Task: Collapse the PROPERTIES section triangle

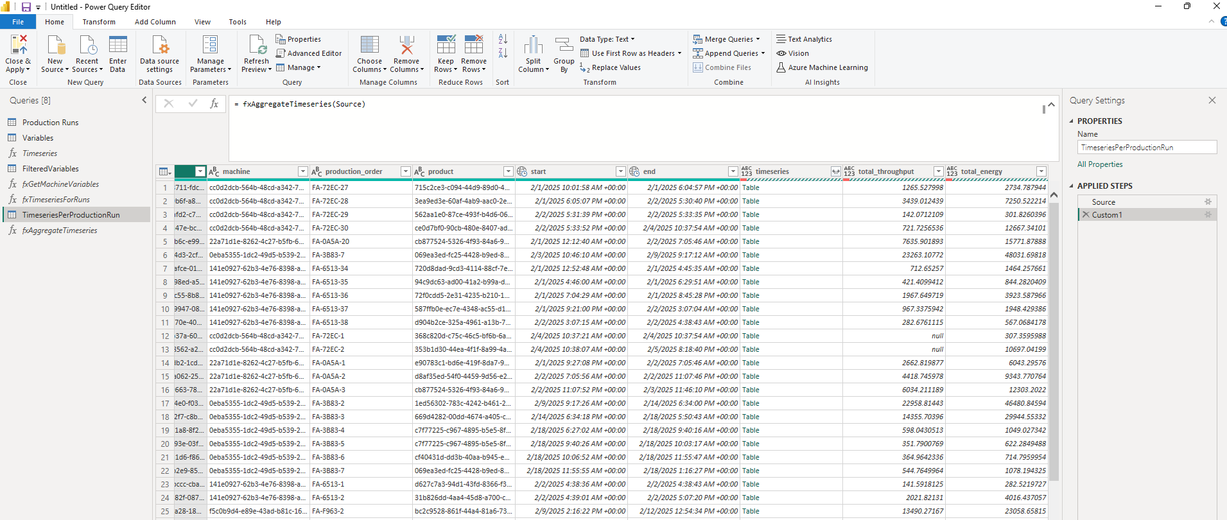Action: click(x=1072, y=121)
